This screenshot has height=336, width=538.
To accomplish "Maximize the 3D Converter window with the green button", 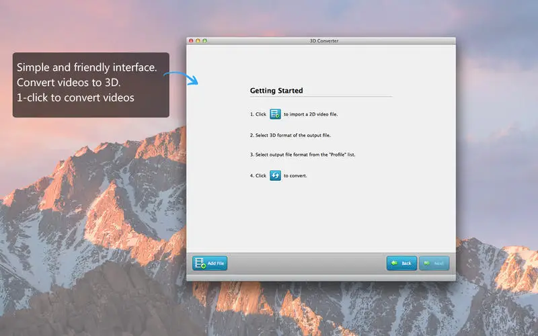I will 205,41.
